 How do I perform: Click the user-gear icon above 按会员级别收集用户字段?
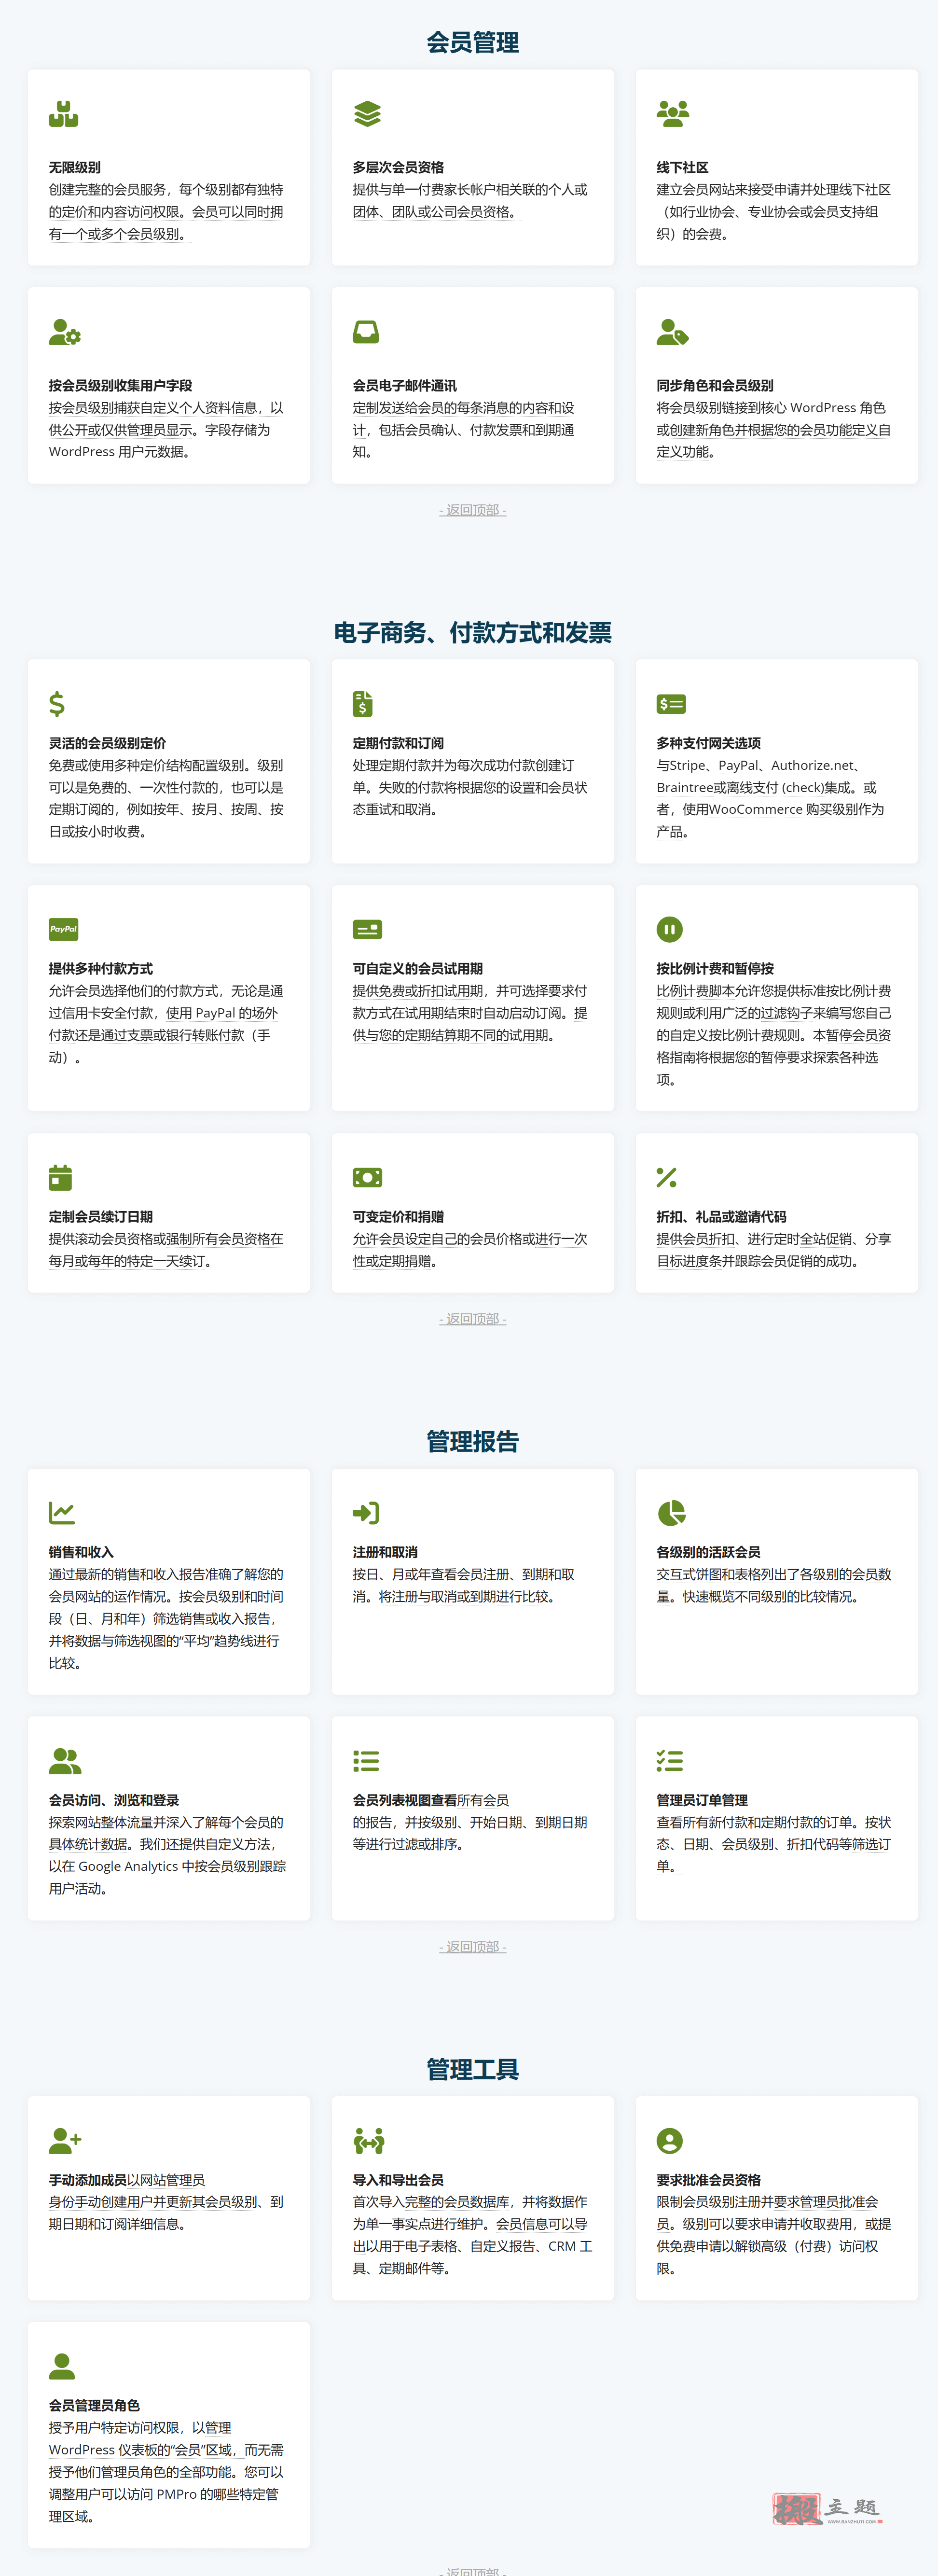tap(64, 332)
